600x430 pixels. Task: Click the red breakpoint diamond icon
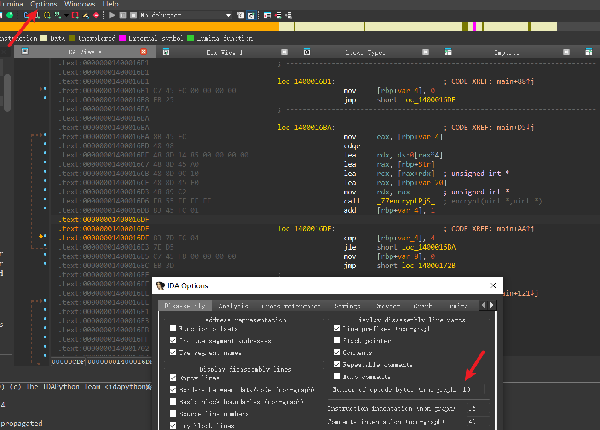coord(96,15)
